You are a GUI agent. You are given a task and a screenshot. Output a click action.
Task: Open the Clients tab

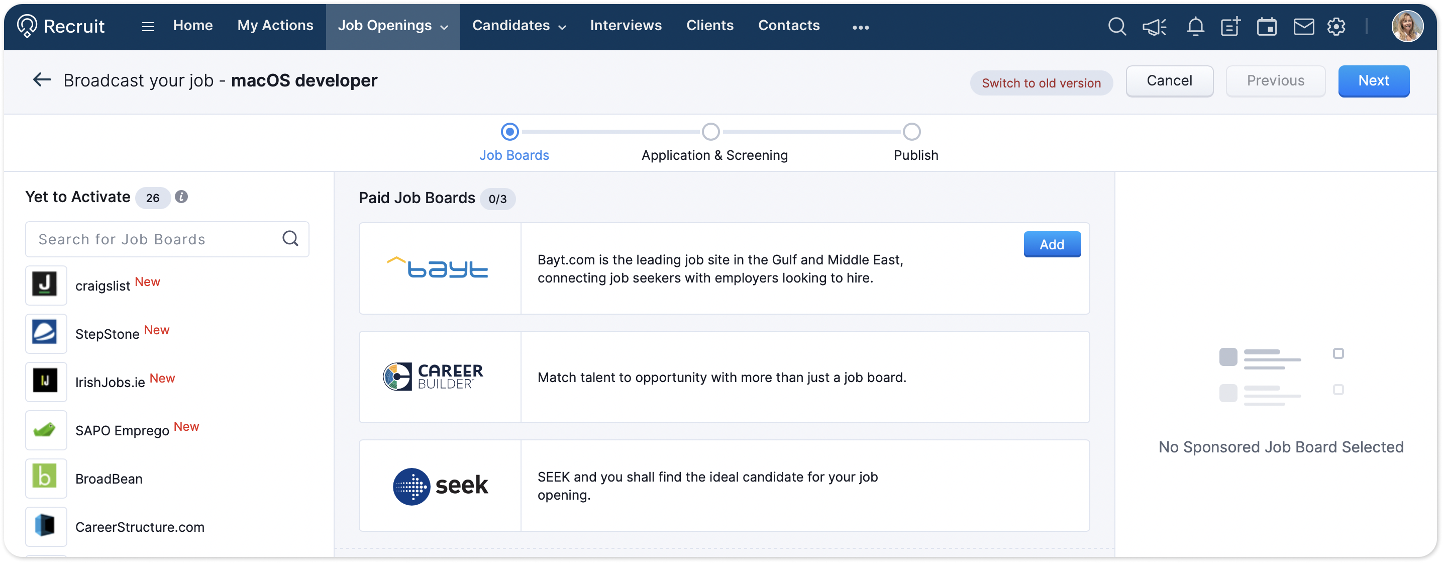pos(710,26)
